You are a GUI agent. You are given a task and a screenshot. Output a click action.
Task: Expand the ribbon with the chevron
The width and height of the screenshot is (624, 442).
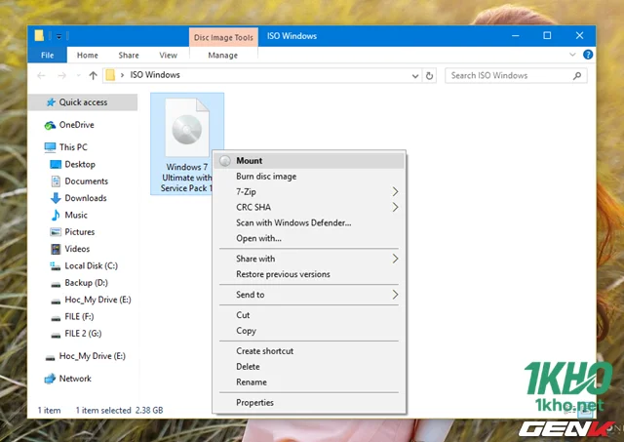572,55
